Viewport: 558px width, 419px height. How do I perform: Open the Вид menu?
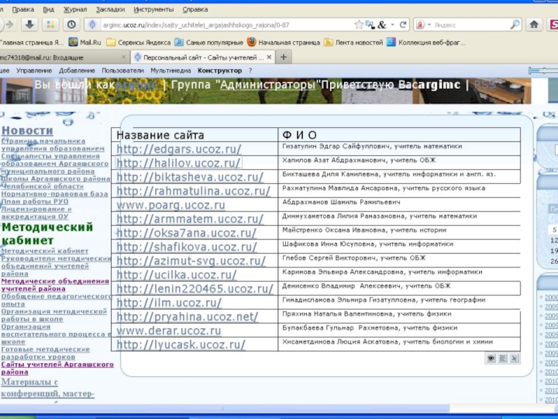(48, 10)
